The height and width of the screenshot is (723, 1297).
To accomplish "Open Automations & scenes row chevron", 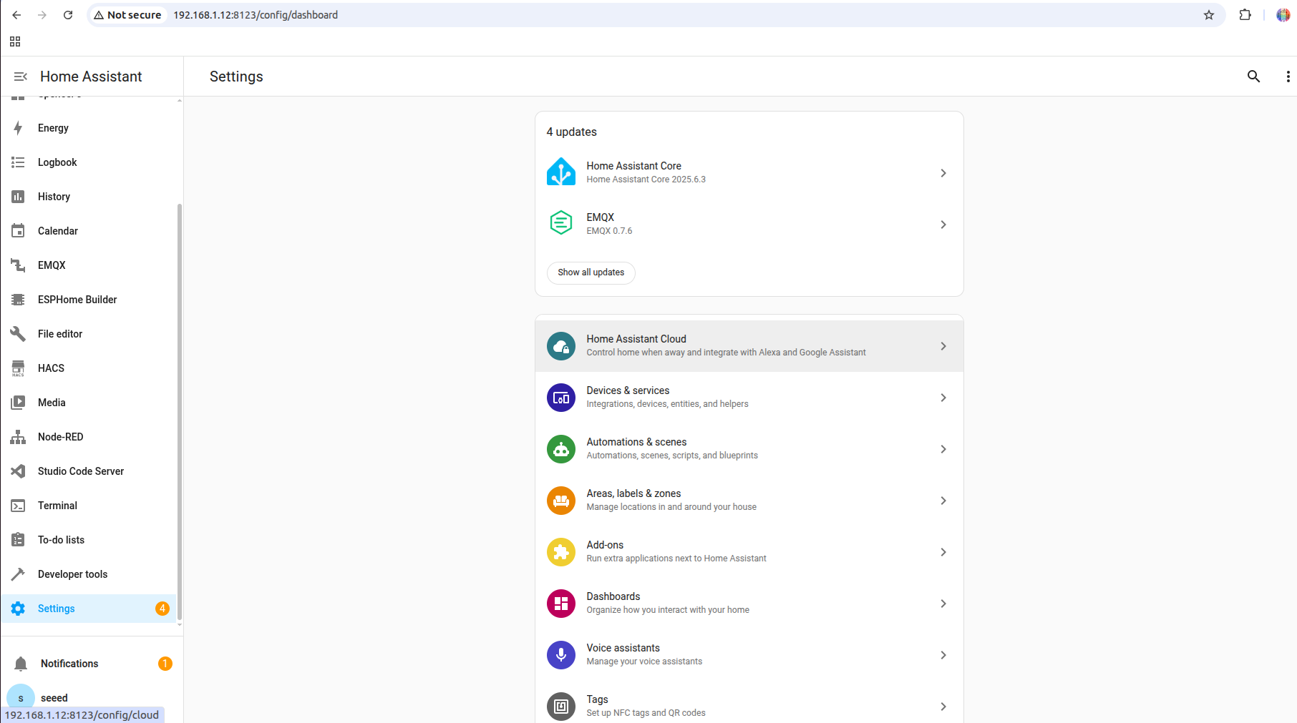I will [943, 449].
